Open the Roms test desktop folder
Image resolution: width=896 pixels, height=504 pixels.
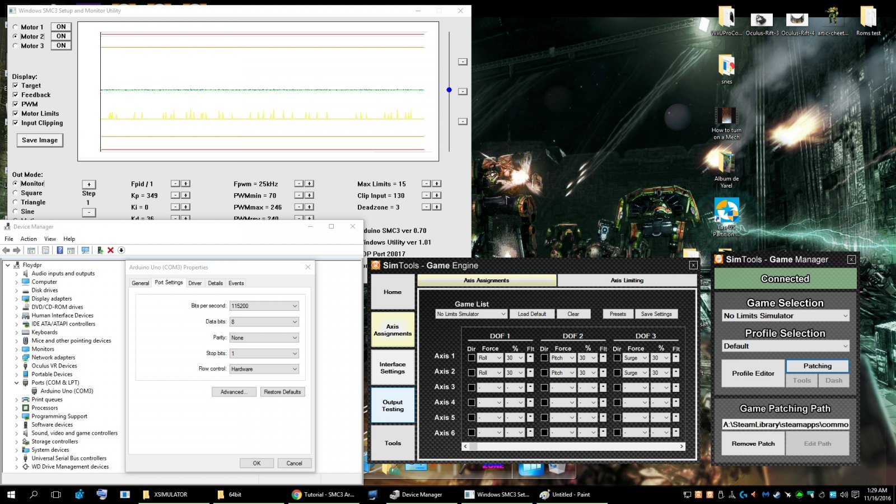pyautogui.click(x=868, y=21)
